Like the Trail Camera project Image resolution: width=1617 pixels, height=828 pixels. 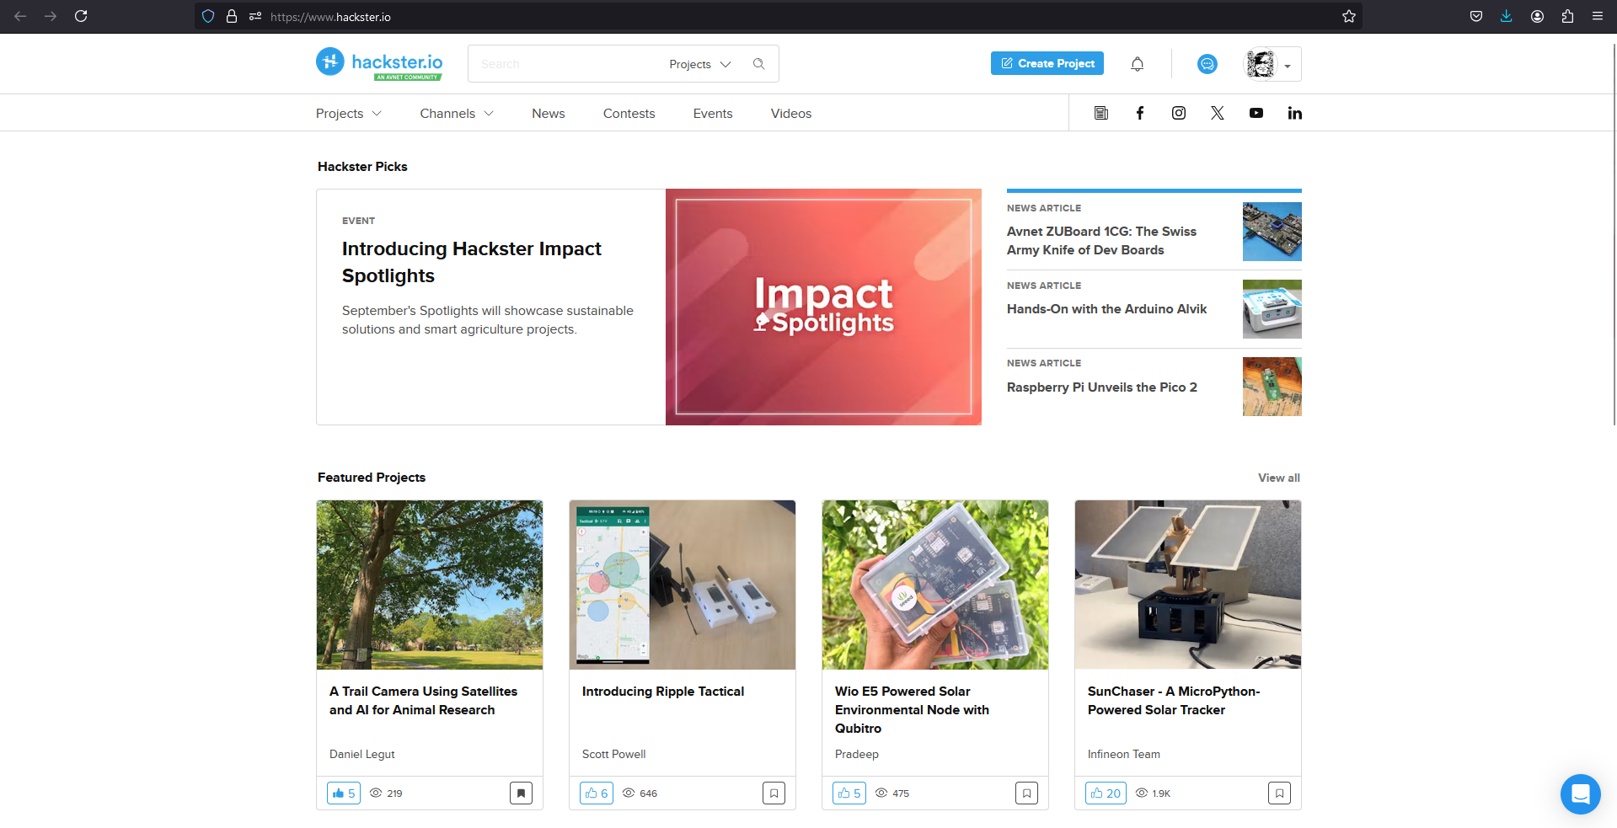coord(344,793)
